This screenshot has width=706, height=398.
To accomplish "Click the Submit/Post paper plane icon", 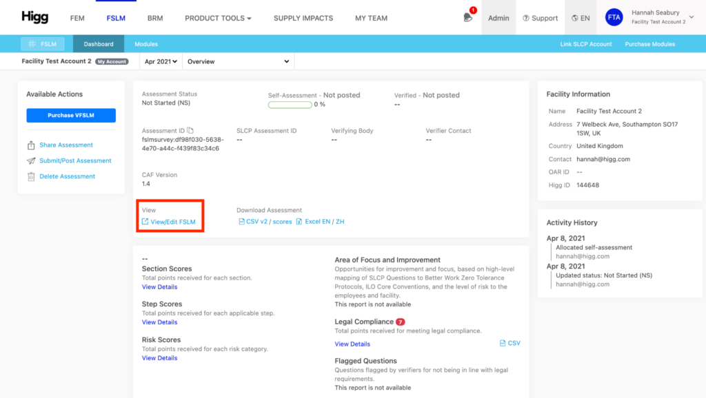I will pyautogui.click(x=31, y=160).
